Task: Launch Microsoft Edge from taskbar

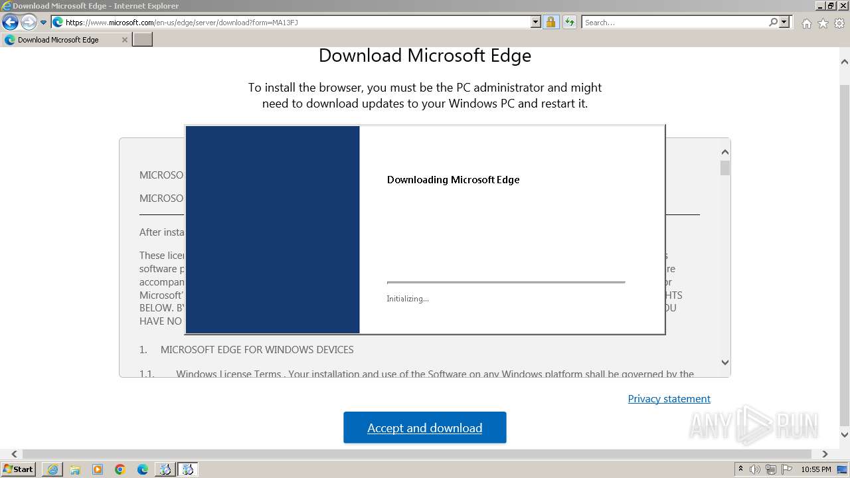Action: click(143, 469)
